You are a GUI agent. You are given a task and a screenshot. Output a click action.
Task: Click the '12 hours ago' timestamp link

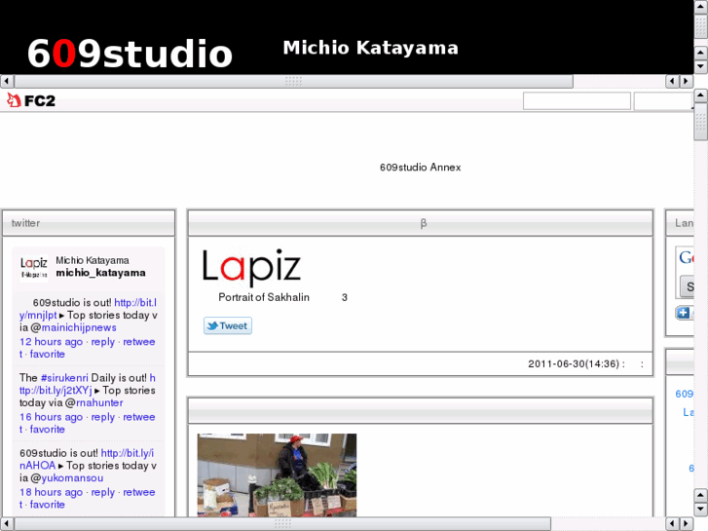coord(51,342)
